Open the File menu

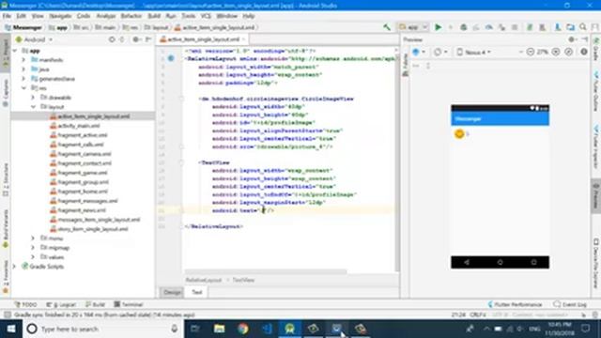[x=7, y=16]
